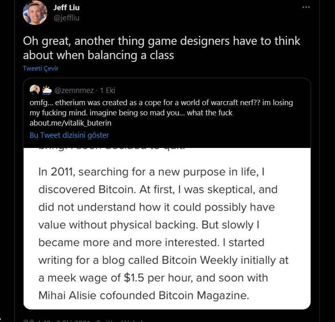Click Jeff Liu's profile picture
Viewport: 335px width, 322px height.
click(35, 13)
